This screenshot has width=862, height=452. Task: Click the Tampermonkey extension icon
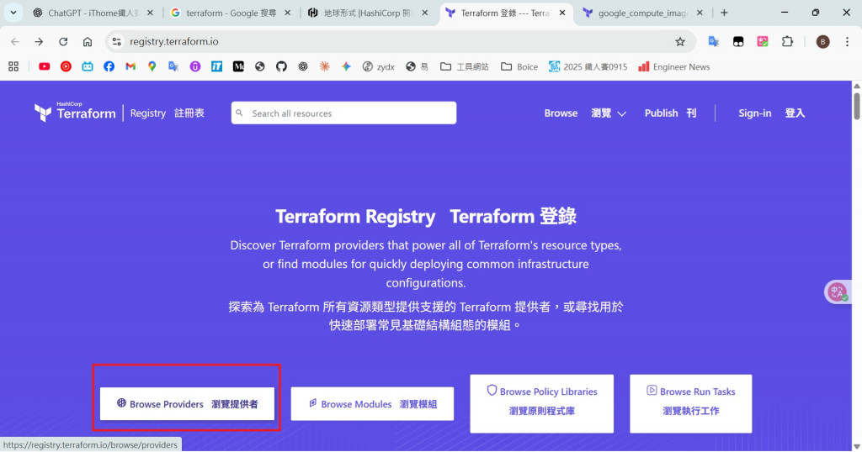[738, 42]
